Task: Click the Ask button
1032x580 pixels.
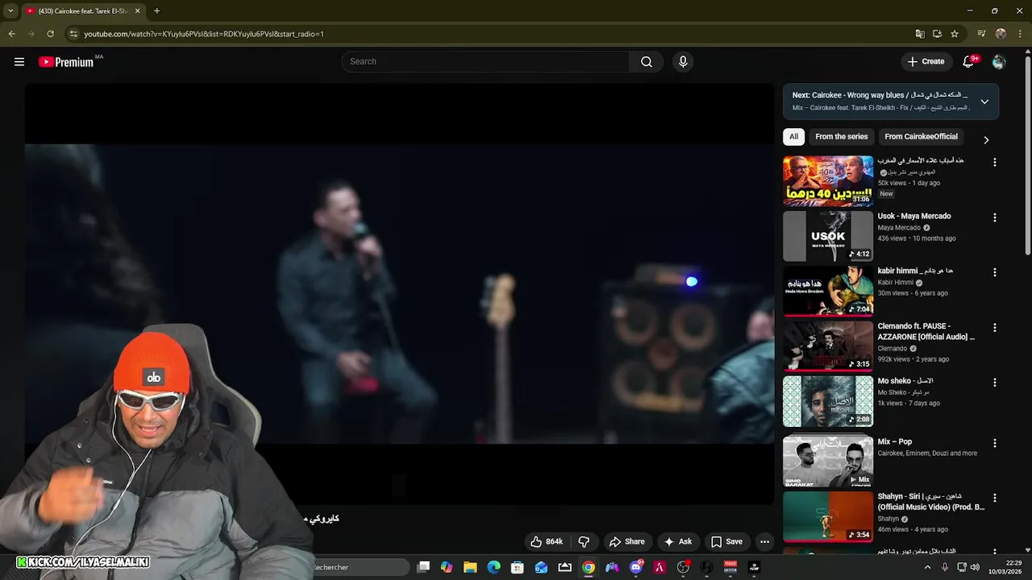Action: (677, 541)
